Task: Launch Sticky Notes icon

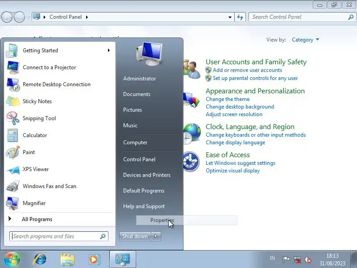Action: coord(13,101)
